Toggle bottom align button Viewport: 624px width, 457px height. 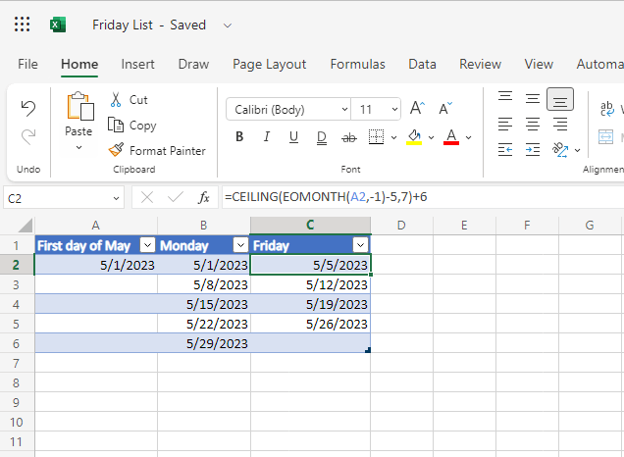pyautogui.click(x=560, y=99)
